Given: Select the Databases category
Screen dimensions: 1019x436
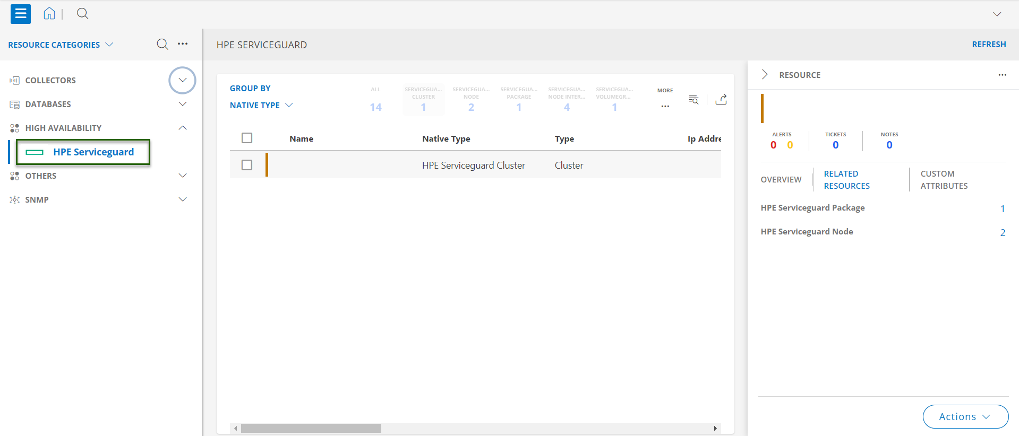Looking at the screenshot, I should coord(48,104).
